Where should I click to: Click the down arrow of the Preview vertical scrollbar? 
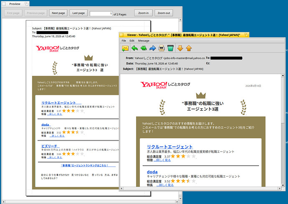[x=180, y=198]
